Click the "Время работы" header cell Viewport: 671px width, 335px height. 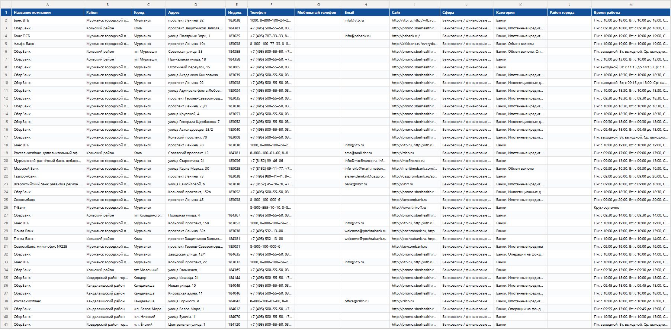(x=631, y=13)
